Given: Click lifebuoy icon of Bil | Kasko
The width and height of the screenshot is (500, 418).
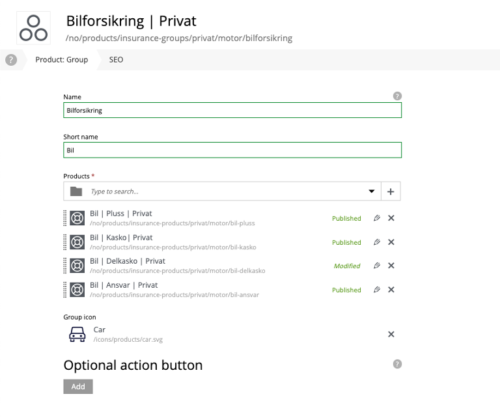Looking at the screenshot, I should (77, 242).
